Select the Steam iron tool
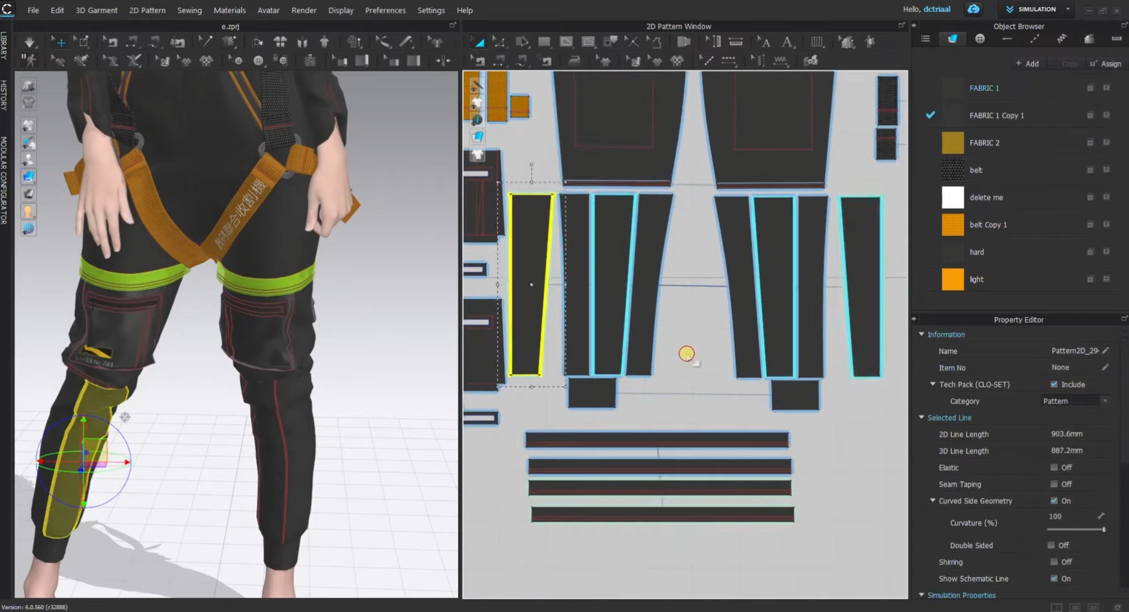1129x612 pixels. point(574,60)
